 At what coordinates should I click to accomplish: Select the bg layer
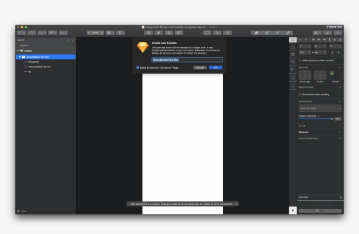coord(29,72)
